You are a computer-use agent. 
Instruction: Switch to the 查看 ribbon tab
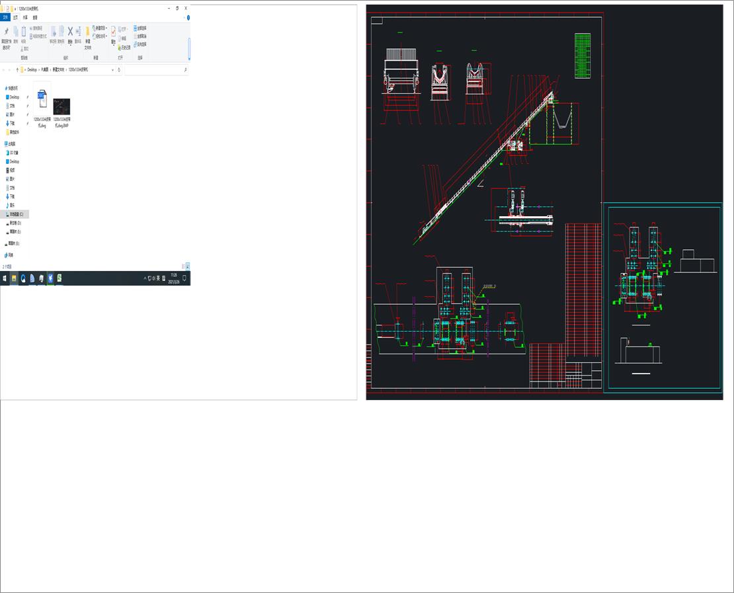click(33, 17)
